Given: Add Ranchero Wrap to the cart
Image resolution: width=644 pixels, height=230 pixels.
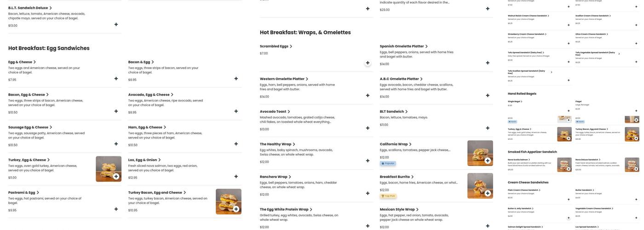Looking at the screenshot, I should pos(368,193).
